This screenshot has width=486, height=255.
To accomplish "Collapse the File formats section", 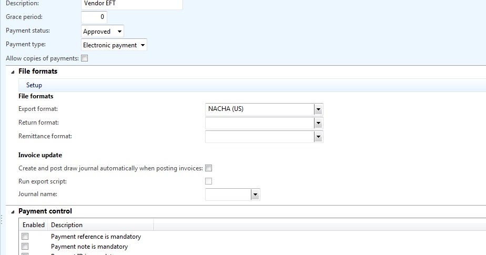I will (13, 72).
